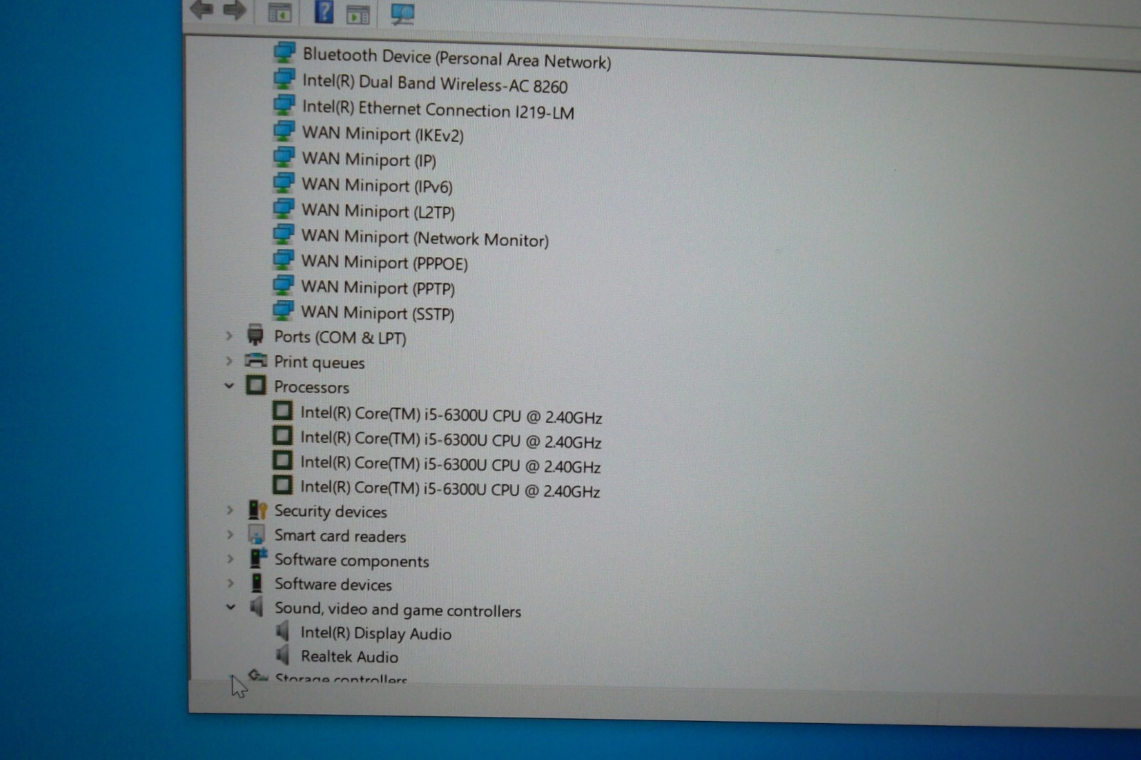The height and width of the screenshot is (760, 1141).
Task: Click the Forward arrow toolbar icon
Action: (x=235, y=9)
